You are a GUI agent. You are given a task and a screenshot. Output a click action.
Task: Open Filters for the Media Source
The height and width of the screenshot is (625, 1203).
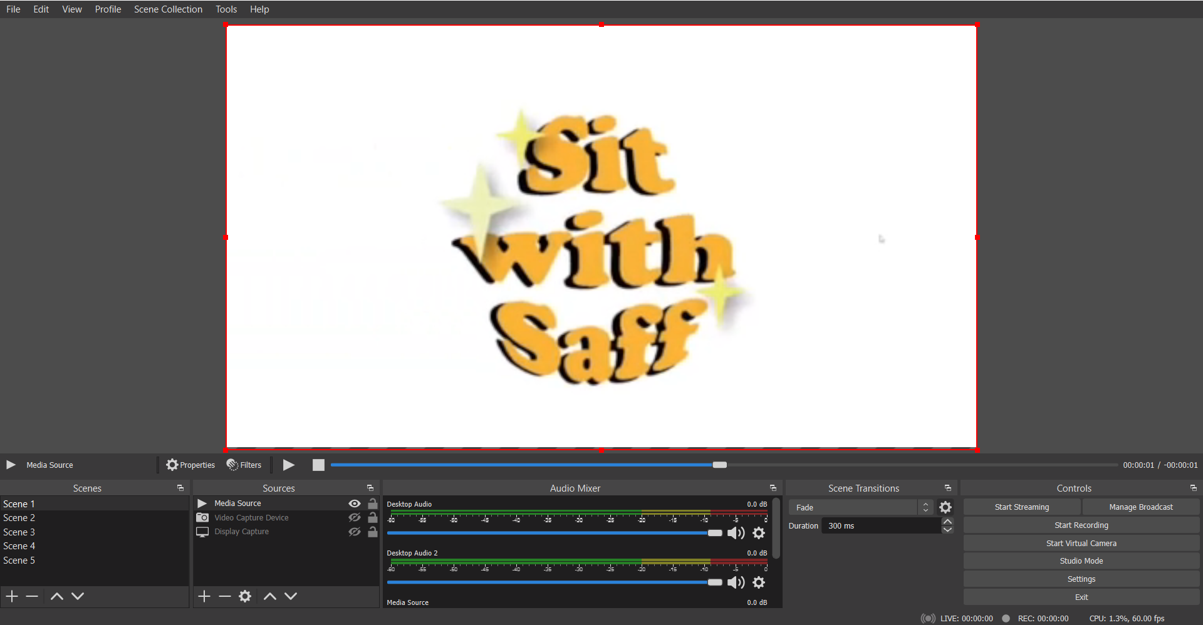coord(244,465)
